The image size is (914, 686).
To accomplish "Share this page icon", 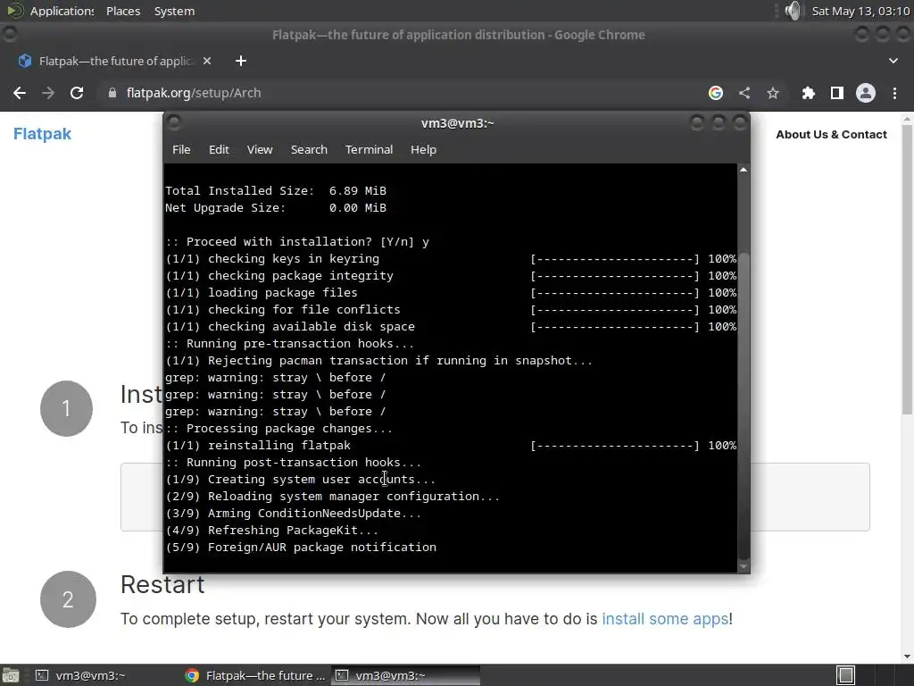I will tap(744, 93).
